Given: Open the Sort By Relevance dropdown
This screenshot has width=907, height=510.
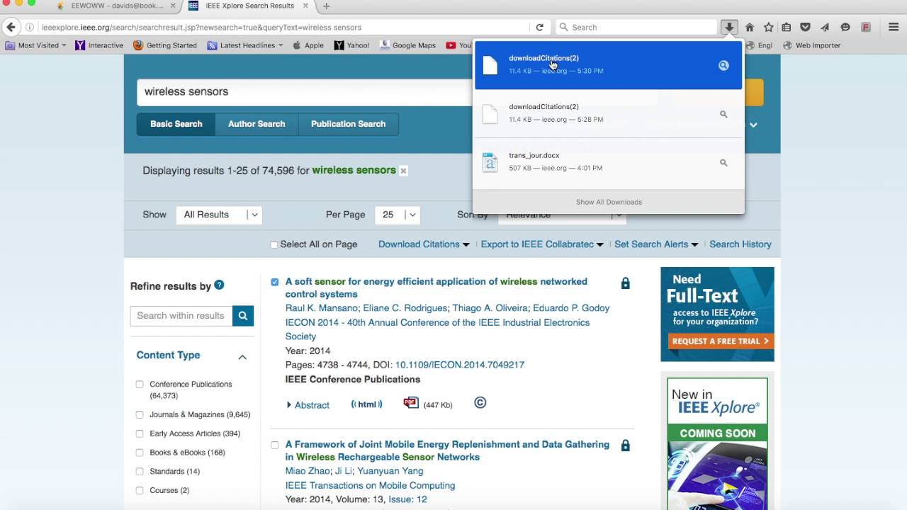Looking at the screenshot, I should (x=562, y=215).
